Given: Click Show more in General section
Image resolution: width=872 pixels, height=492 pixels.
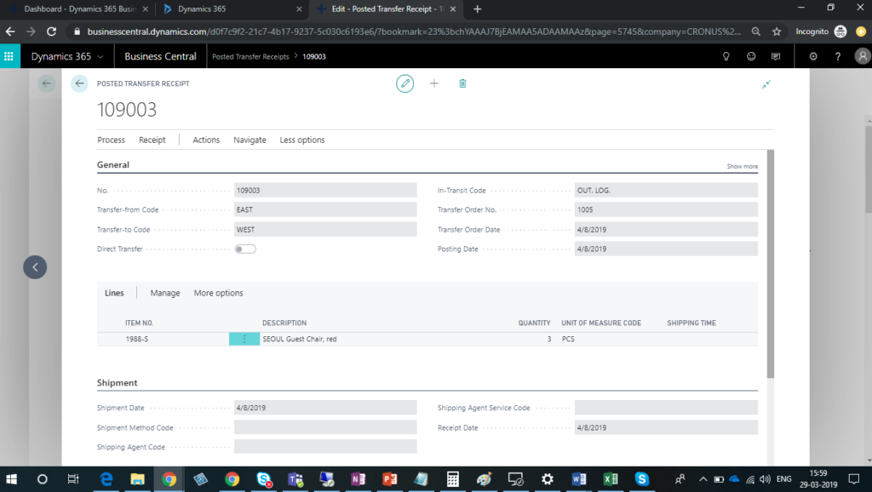Looking at the screenshot, I should (x=742, y=166).
